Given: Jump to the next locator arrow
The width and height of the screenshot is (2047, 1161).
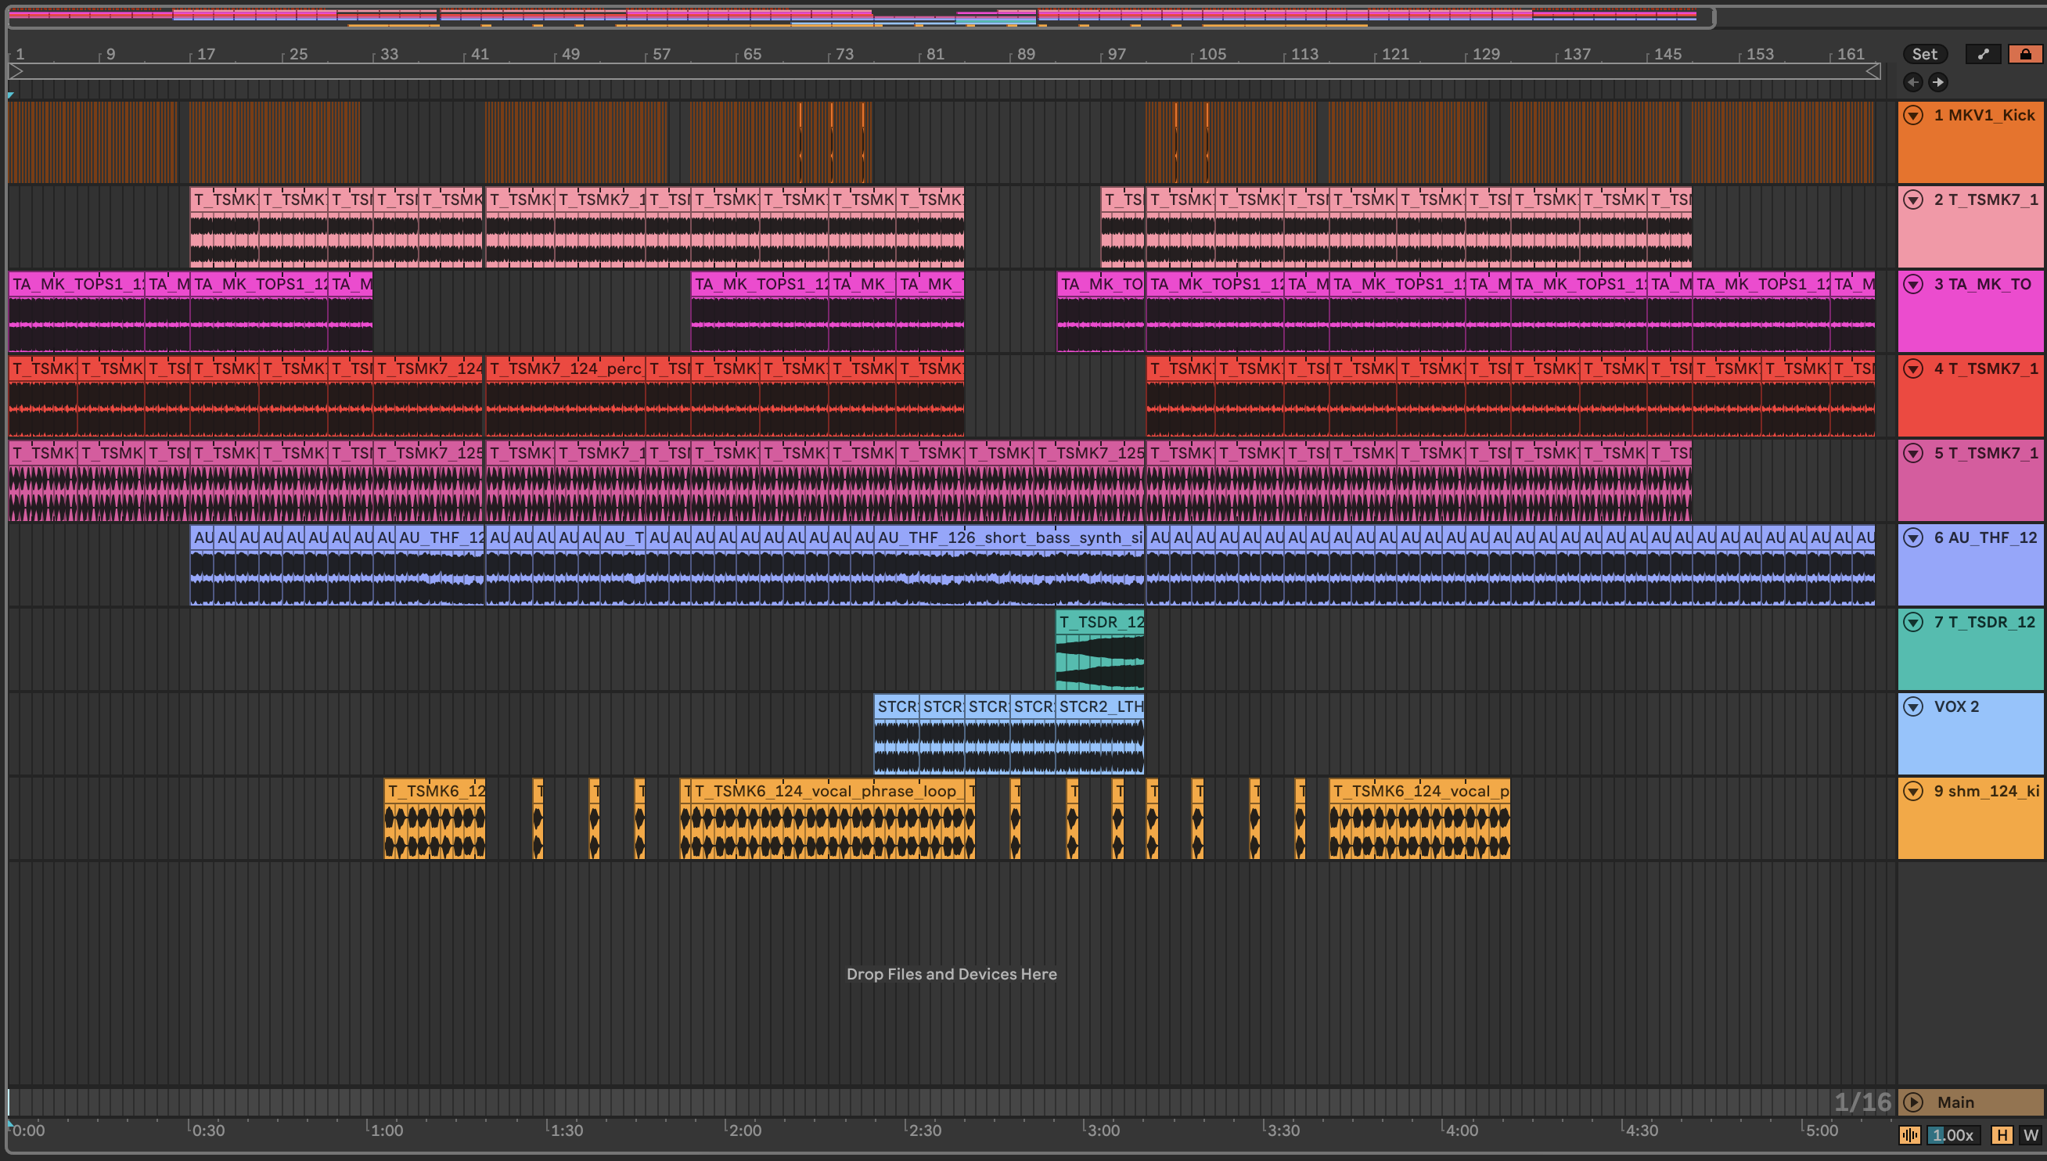Looking at the screenshot, I should (x=1937, y=82).
